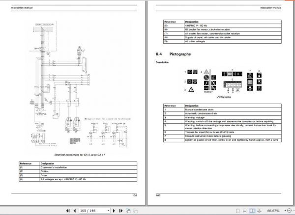Click the 'Electrical connections for GA 5 up to GA 11' caption
The image size is (295, 215).
coord(80,155)
